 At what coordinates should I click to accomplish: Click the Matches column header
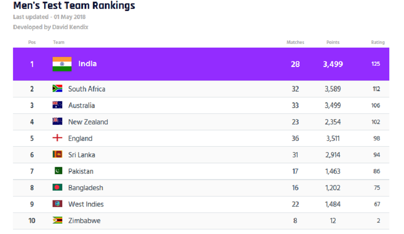(x=295, y=42)
